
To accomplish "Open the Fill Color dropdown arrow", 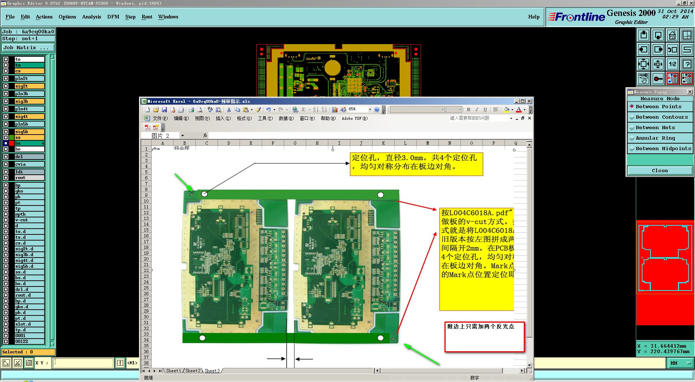I will (x=512, y=110).
